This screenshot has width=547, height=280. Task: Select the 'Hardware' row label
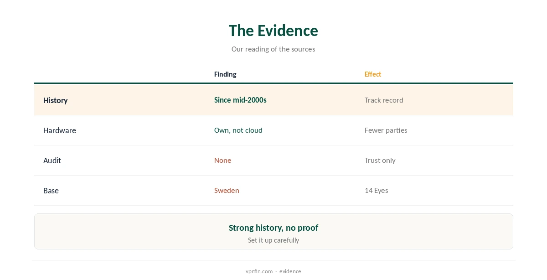click(60, 130)
